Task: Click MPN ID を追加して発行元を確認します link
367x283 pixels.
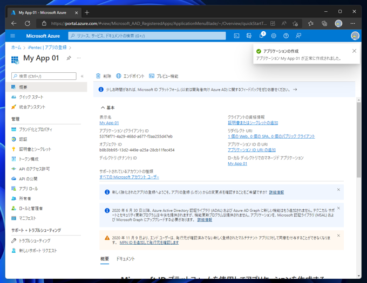Action: click(149, 243)
